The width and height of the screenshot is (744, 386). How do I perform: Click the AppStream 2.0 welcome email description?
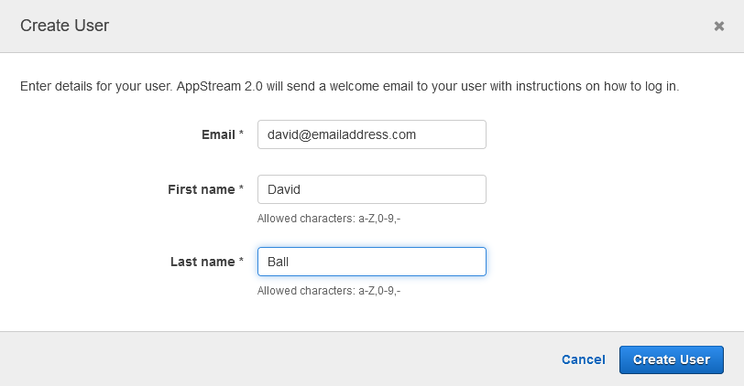(349, 87)
